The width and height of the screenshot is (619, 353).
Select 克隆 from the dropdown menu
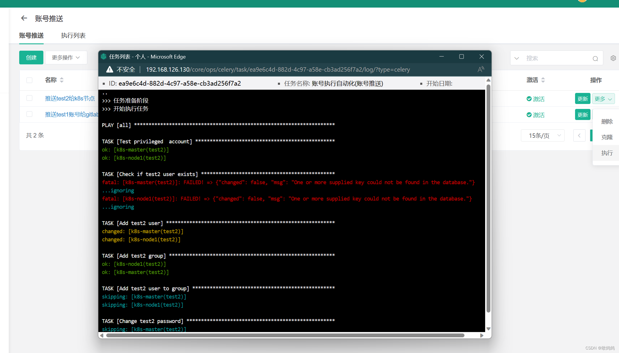[x=607, y=137]
